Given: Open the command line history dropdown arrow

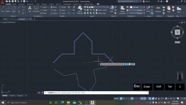Looking at the screenshot, I should click(x=148, y=93).
